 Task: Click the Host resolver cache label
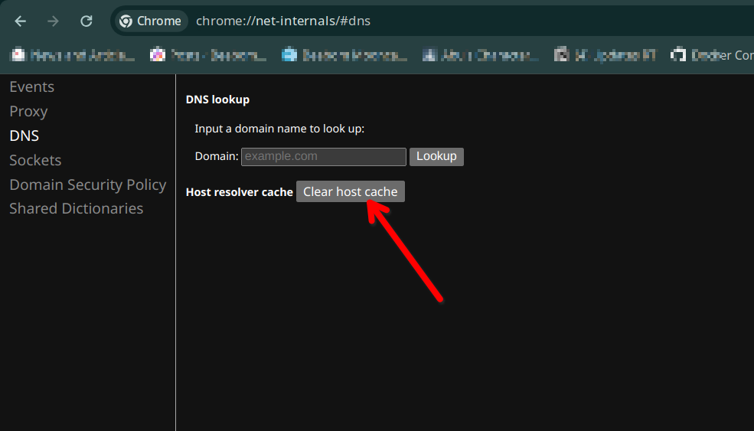[239, 192]
